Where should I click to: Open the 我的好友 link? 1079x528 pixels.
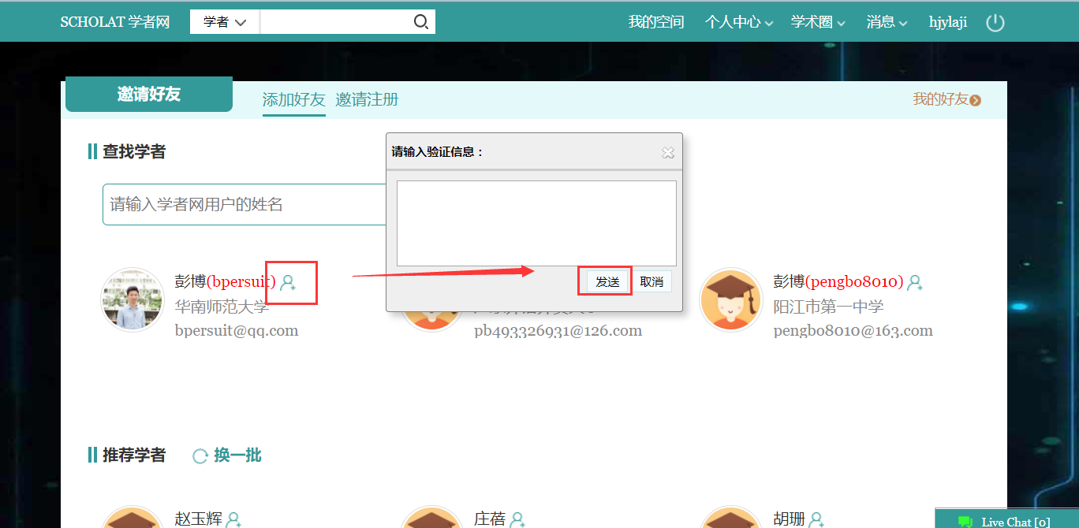[x=946, y=99]
